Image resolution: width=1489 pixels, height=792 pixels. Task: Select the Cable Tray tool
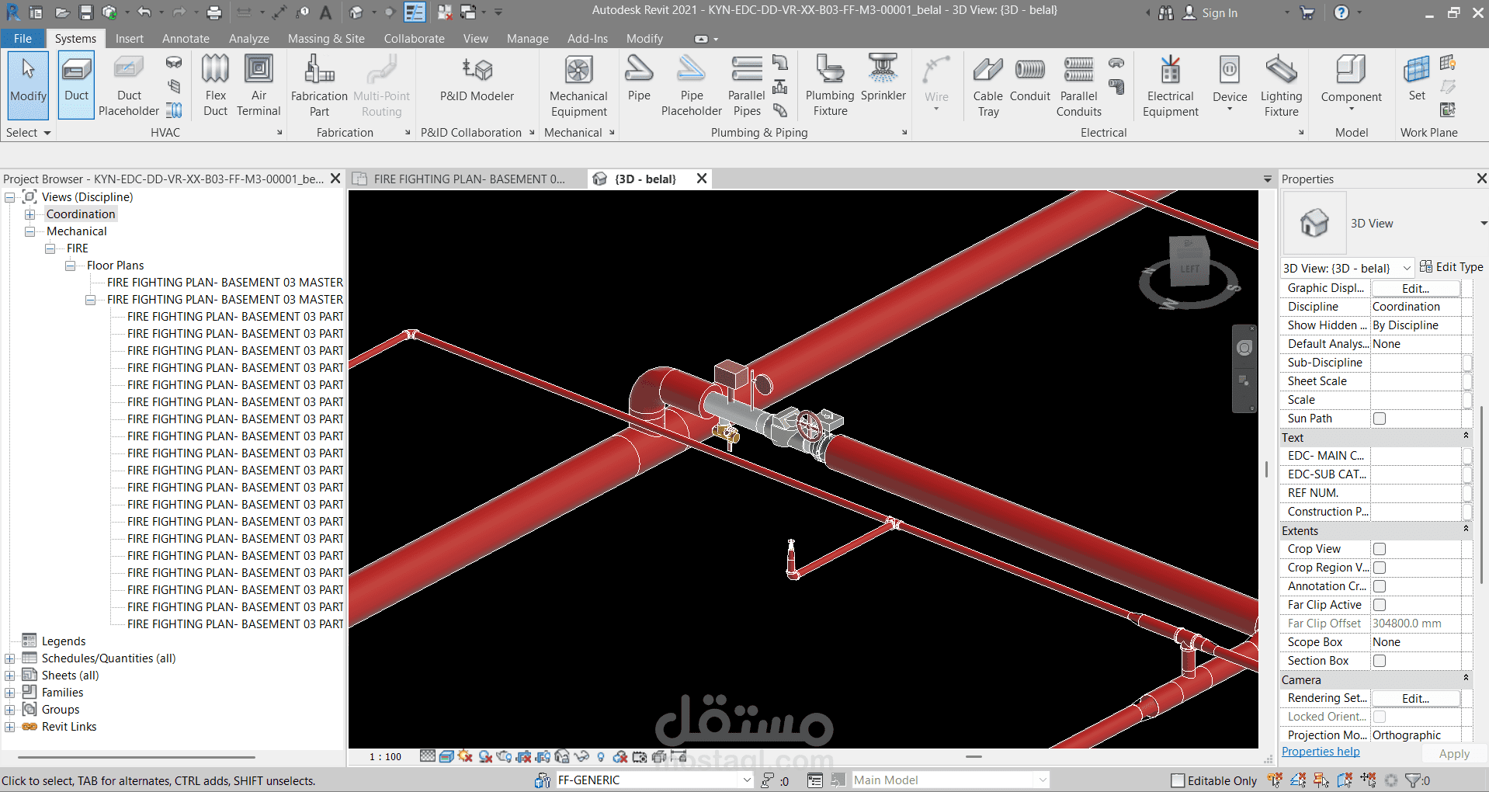coord(987,85)
